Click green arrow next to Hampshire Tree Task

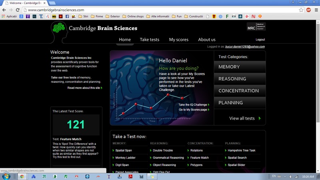point(226,150)
